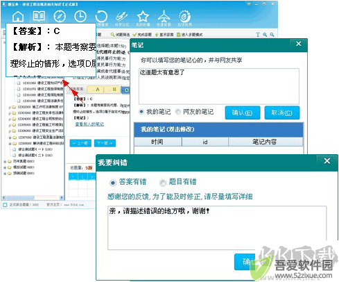Select the open book chapter practice icon
Viewport: 339px width, 282px height.
click(39, 16)
